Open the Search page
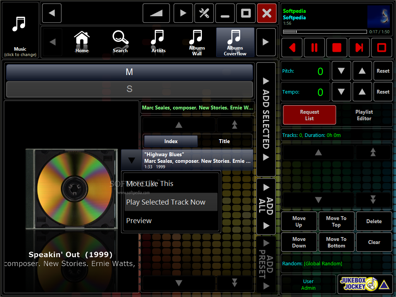Viewport: 396px width, 297px height. click(x=120, y=42)
